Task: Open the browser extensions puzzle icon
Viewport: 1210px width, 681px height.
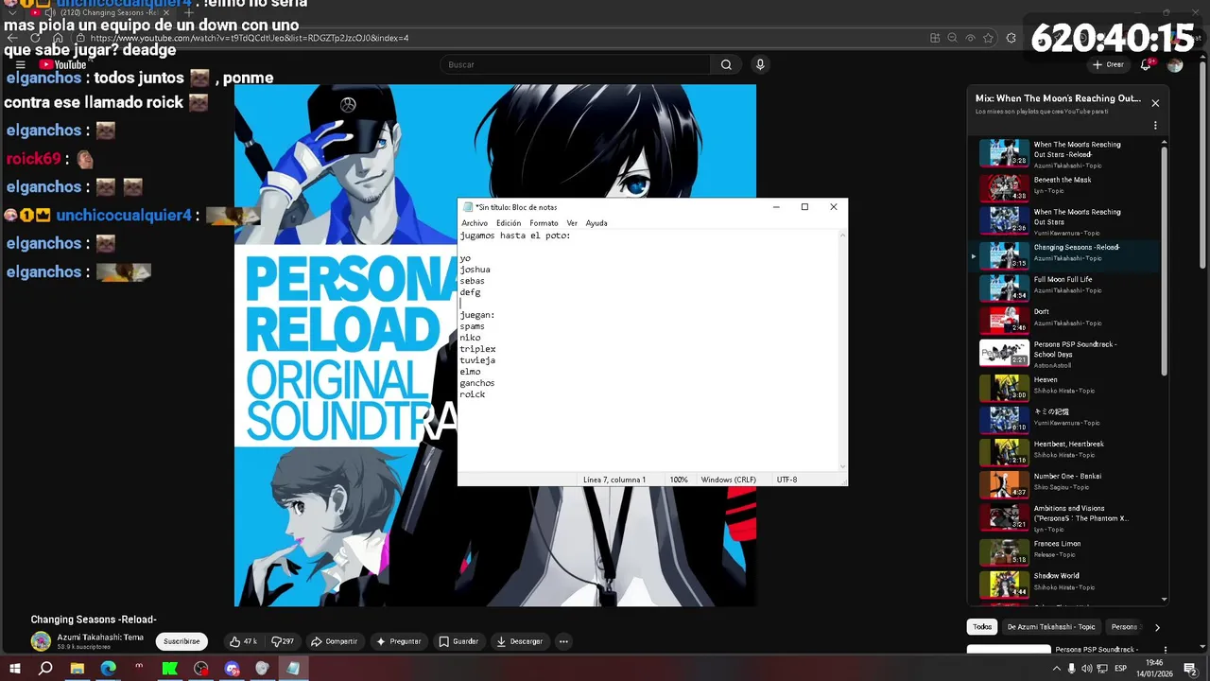Action: (x=1011, y=38)
